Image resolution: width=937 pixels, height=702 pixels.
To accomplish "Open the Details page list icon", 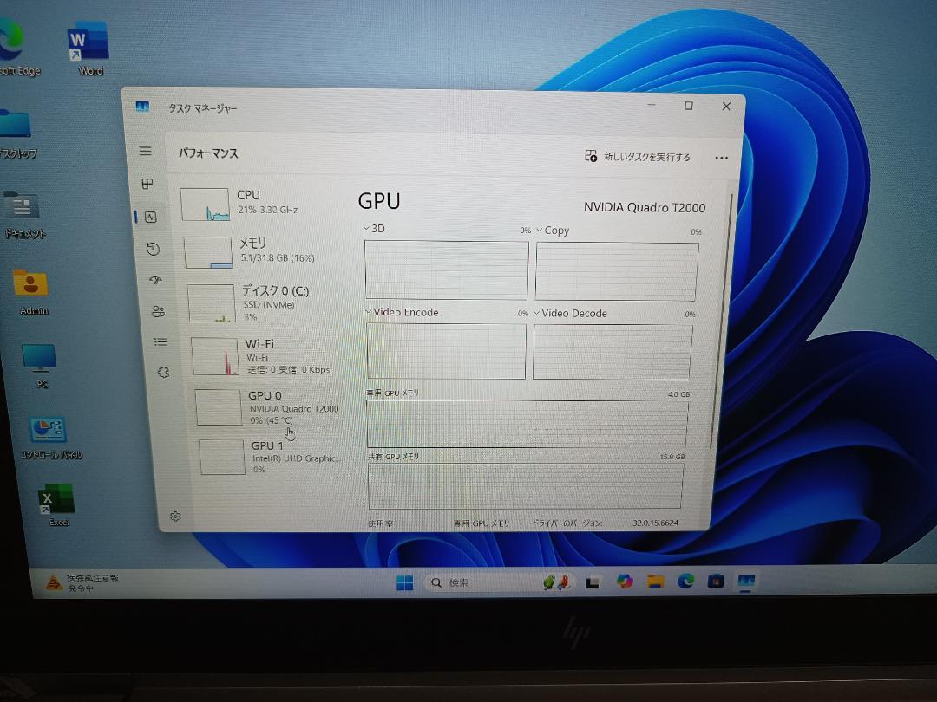I will pyautogui.click(x=161, y=342).
